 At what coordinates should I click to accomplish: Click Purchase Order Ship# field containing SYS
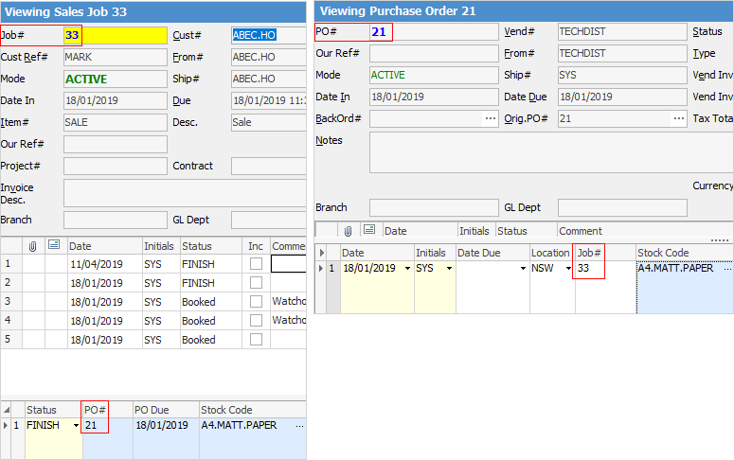point(622,75)
